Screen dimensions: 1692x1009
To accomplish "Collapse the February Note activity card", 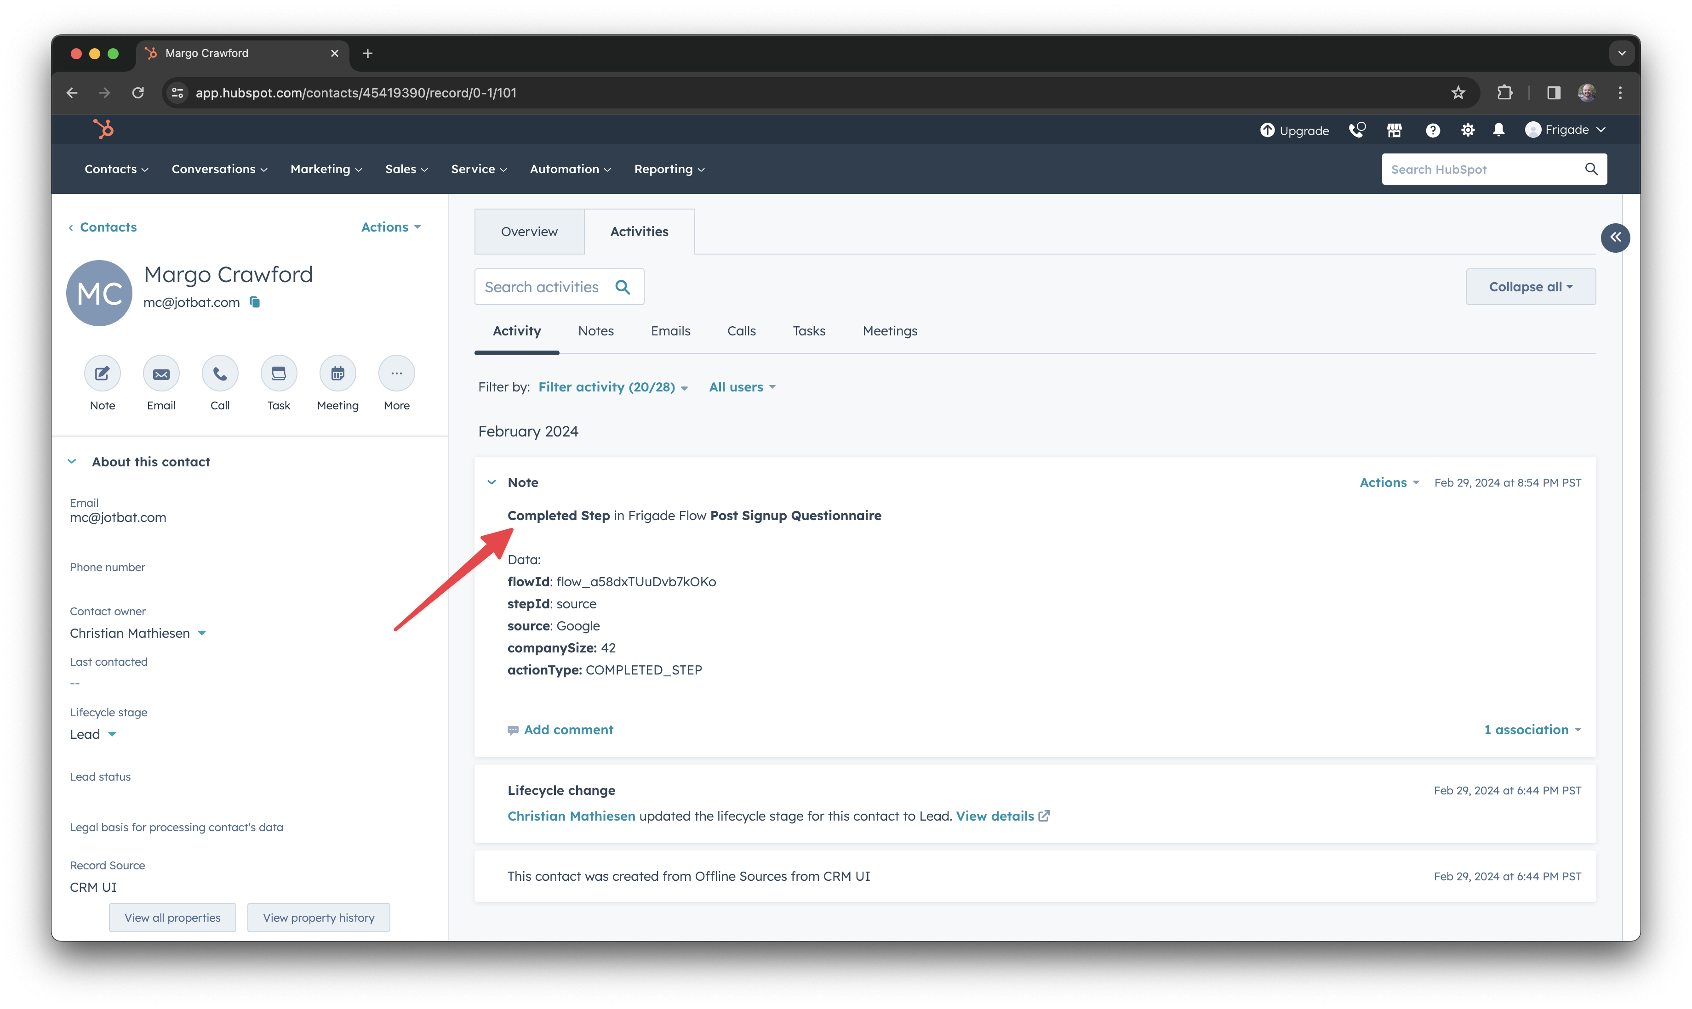I will 492,482.
